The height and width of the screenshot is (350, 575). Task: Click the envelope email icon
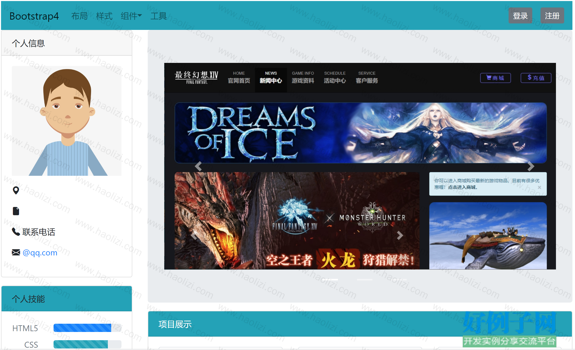click(16, 252)
